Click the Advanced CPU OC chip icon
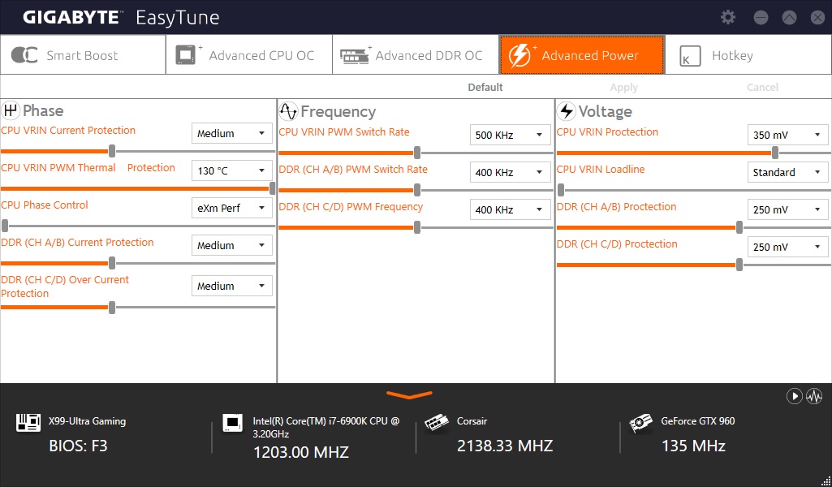The height and width of the screenshot is (487, 832). tap(188, 55)
